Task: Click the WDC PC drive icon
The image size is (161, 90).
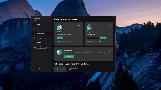Action: pyautogui.click(x=70, y=69)
